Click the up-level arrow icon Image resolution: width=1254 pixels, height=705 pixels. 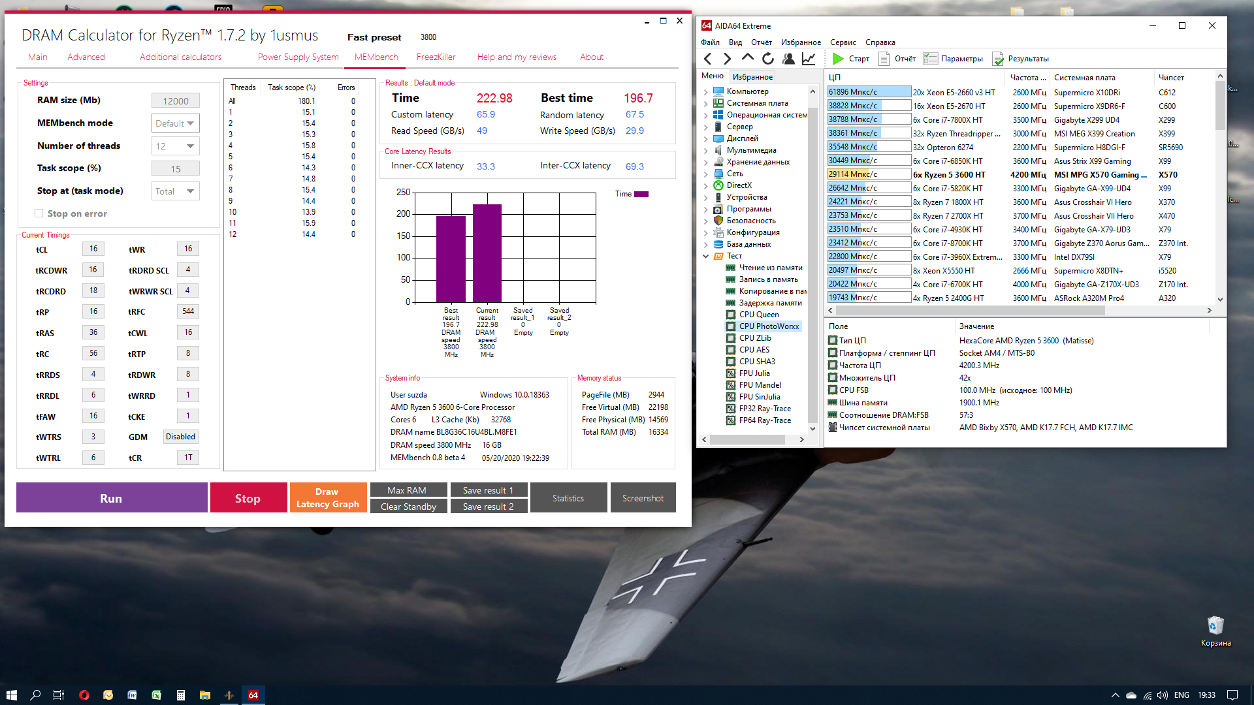pos(748,58)
